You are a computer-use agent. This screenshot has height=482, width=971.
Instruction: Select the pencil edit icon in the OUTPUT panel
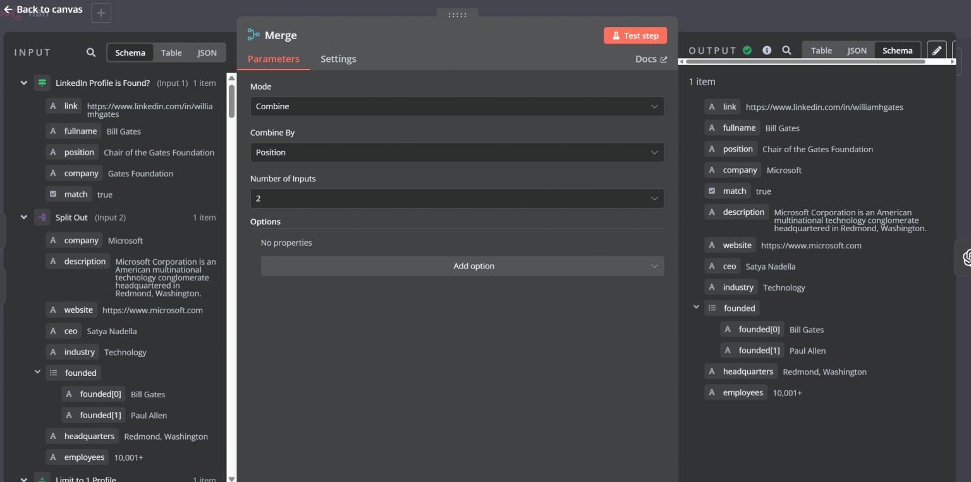click(x=936, y=49)
